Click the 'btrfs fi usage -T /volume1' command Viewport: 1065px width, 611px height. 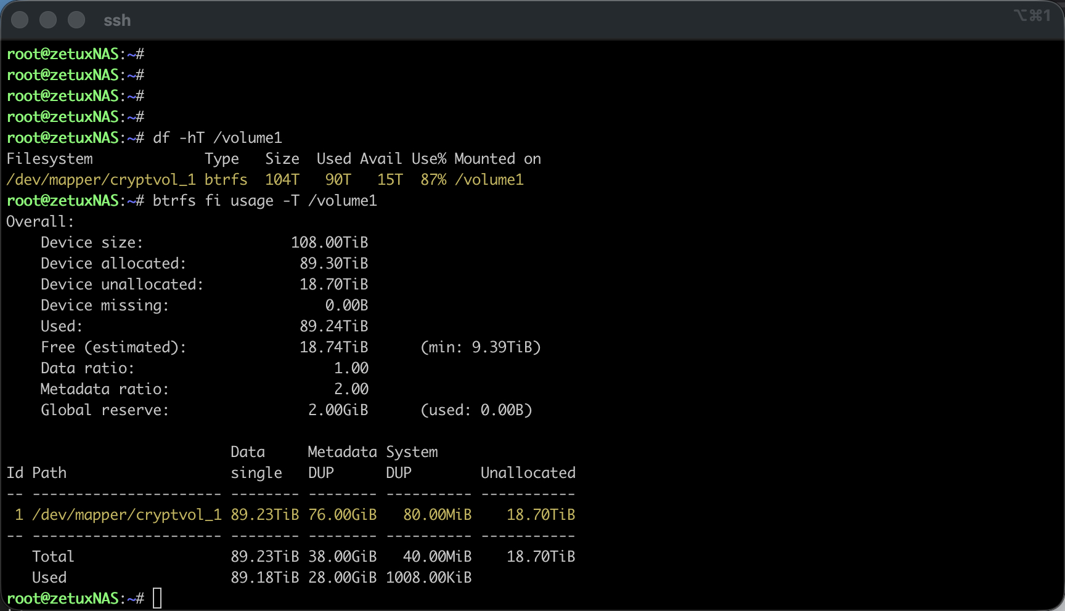(264, 201)
